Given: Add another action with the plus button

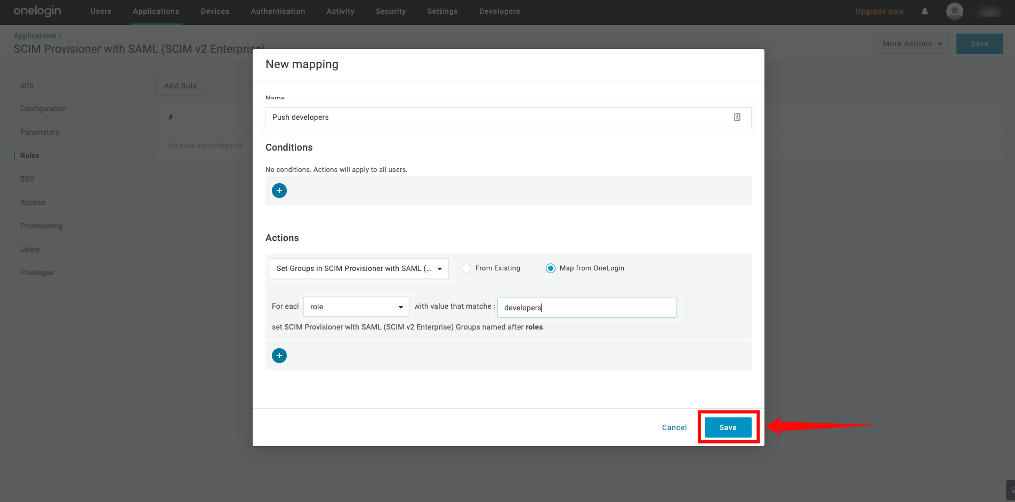Looking at the screenshot, I should [x=279, y=356].
